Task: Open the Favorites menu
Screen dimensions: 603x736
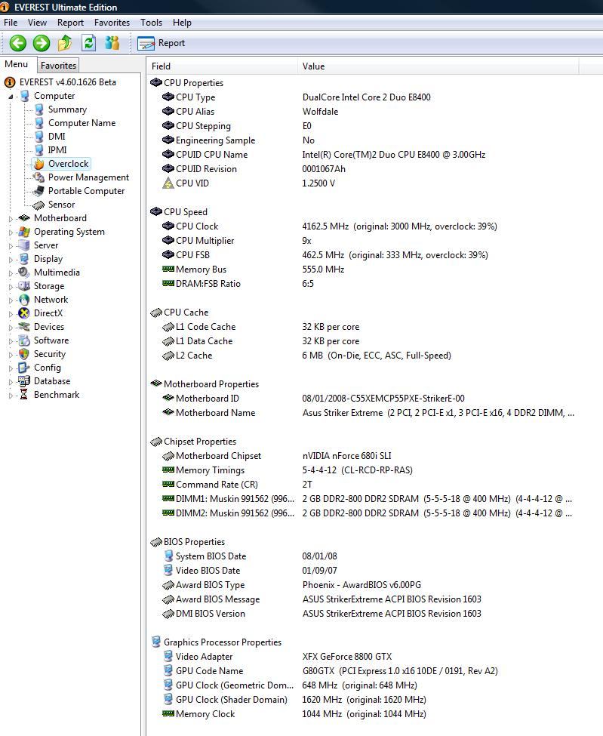Action: point(112,23)
